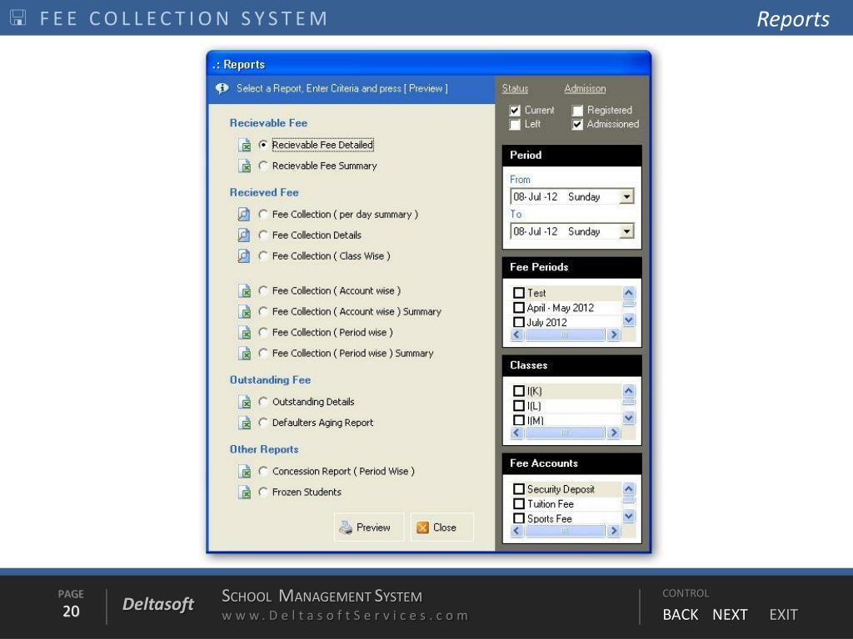The height and width of the screenshot is (639, 853).
Task: Click the info speech bubble icon
Action: pos(222,88)
